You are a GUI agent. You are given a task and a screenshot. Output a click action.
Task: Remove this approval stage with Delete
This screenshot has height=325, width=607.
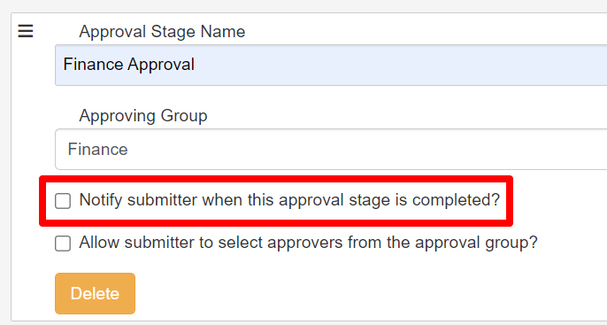(95, 294)
